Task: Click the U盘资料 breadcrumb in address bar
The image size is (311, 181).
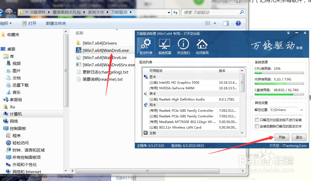Action: [x=38, y=12]
